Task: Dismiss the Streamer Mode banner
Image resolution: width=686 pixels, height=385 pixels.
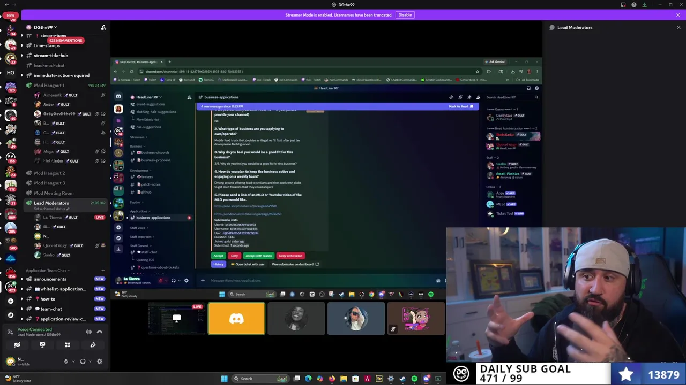Action: pos(678,15)
